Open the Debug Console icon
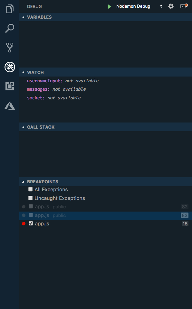This screenshot has height=309, width=192. [183, 6]
